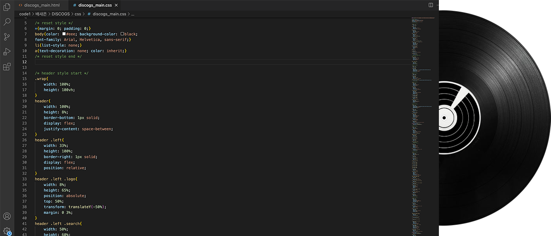Open More Actions ellipsis in editor title
Viewport: 551px width, 236px height.
click(x=438, y=5)
